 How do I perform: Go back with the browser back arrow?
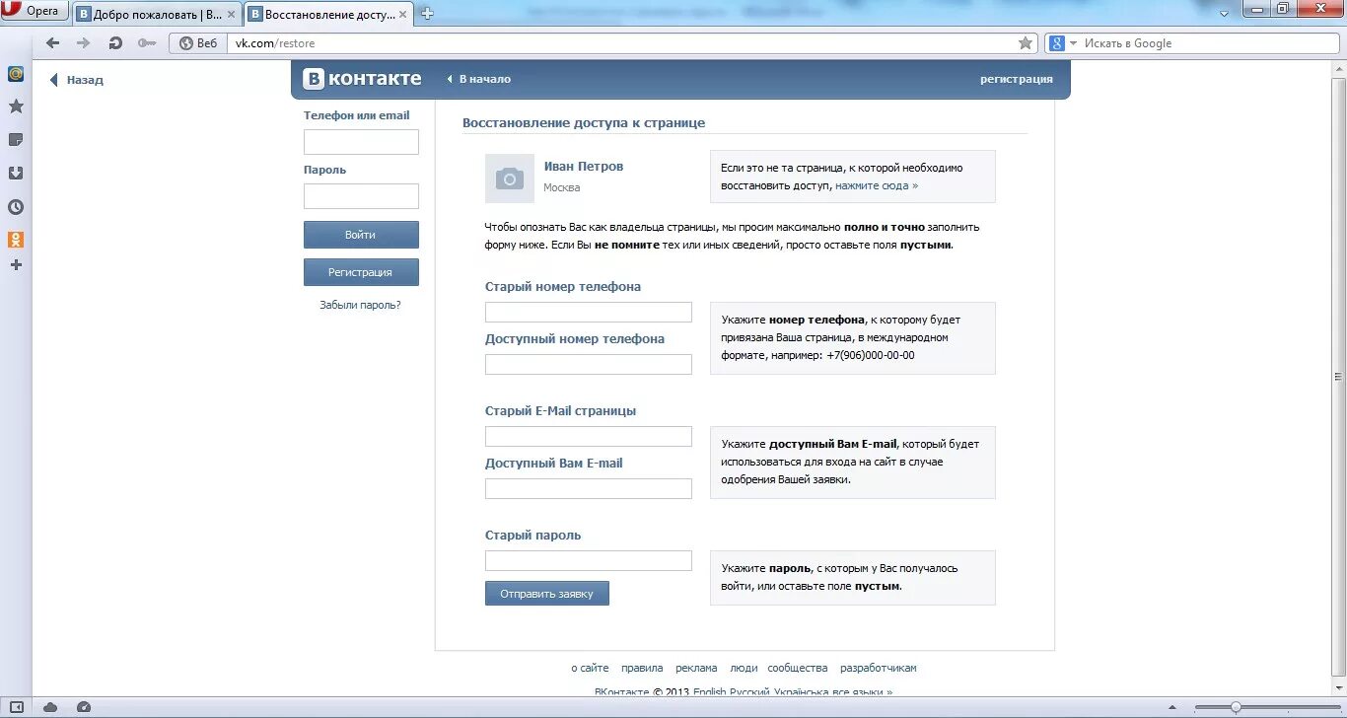tap(53, 43)
